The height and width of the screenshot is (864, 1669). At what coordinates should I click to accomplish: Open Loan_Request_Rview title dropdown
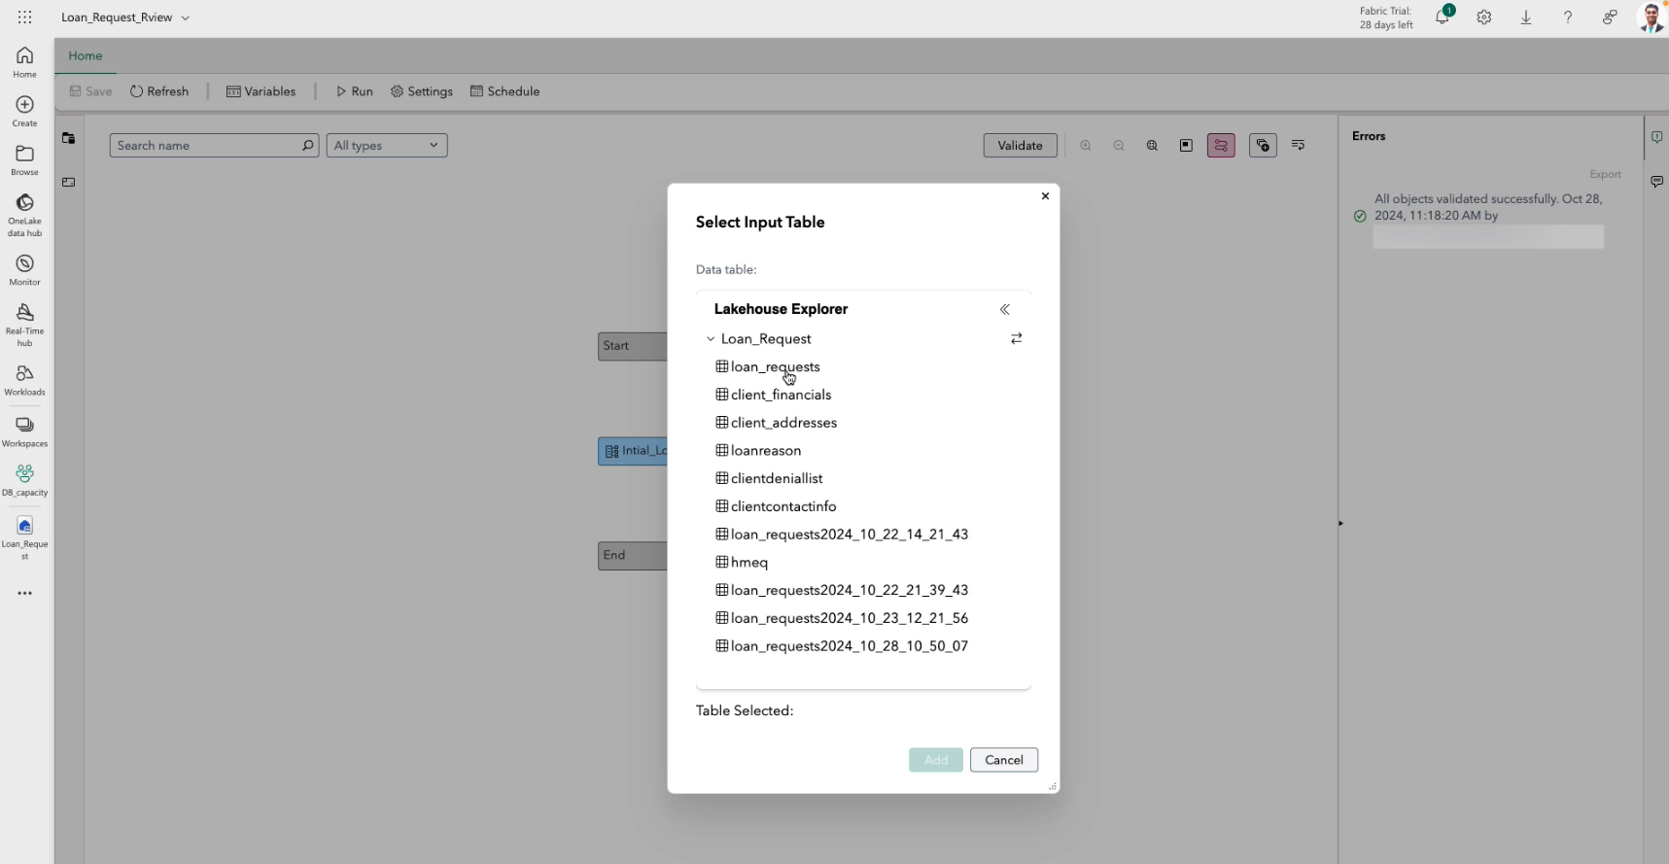click(185, 17)
